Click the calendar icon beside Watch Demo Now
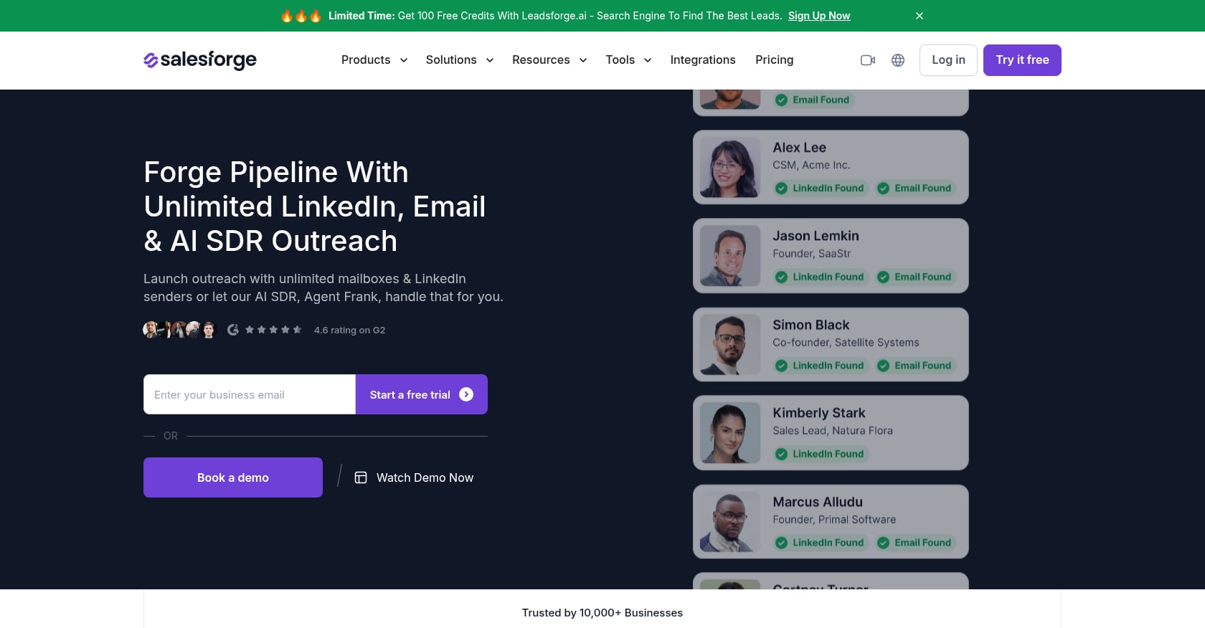Screen dimensions: 1205x628 point(361,477)
